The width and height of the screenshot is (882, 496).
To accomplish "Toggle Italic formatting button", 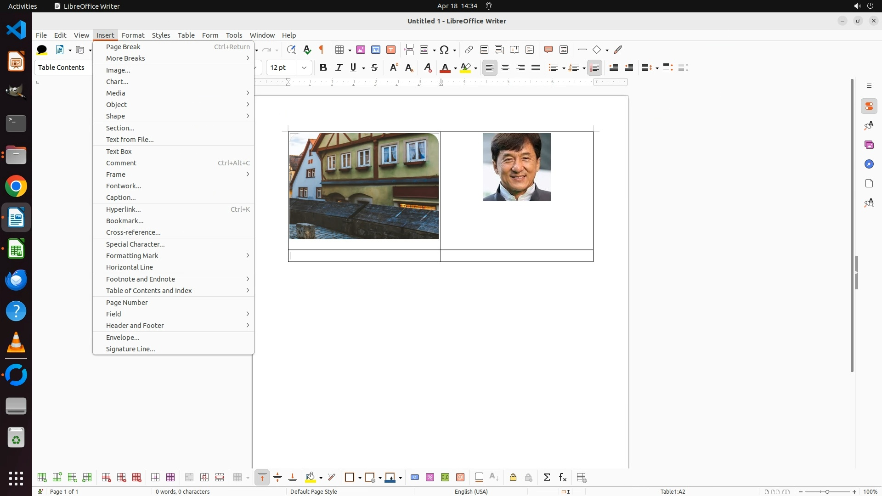I will pos(339,68).
